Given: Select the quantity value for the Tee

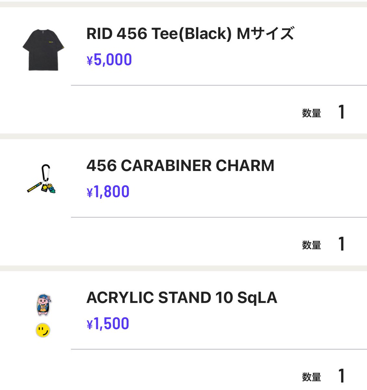Looking at the screenshot, I should click(x=341, y=112).
